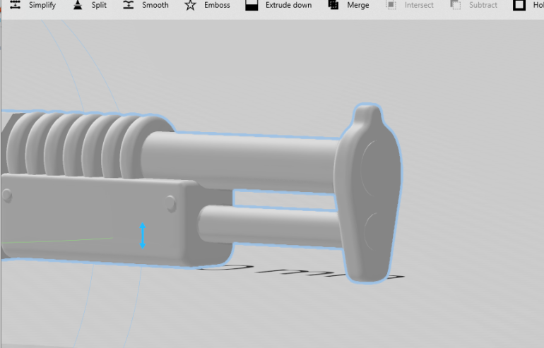
Task: Select the Merge tool icon
Action: pyautogui.click(x=333, y=5)
